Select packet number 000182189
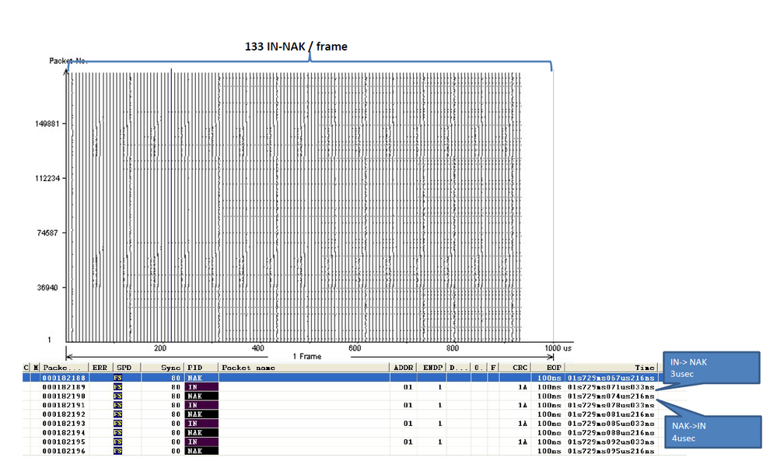 pos(64,387)
